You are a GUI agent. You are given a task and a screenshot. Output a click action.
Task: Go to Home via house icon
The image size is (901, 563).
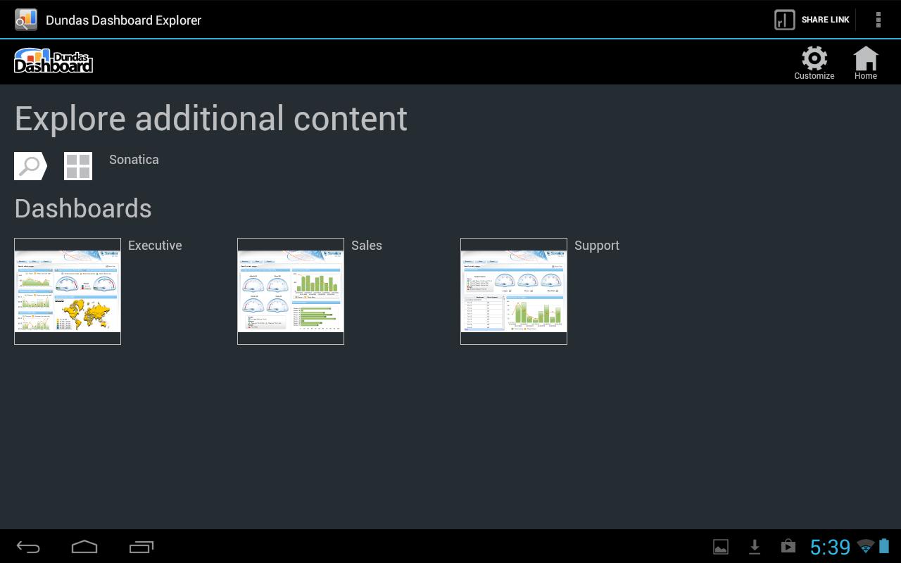click(x=865, y=62)
